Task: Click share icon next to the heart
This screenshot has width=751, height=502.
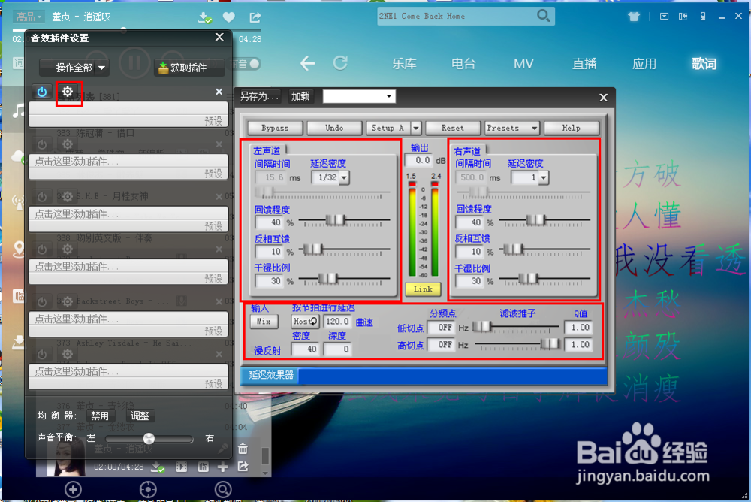Action: point(255,17)
